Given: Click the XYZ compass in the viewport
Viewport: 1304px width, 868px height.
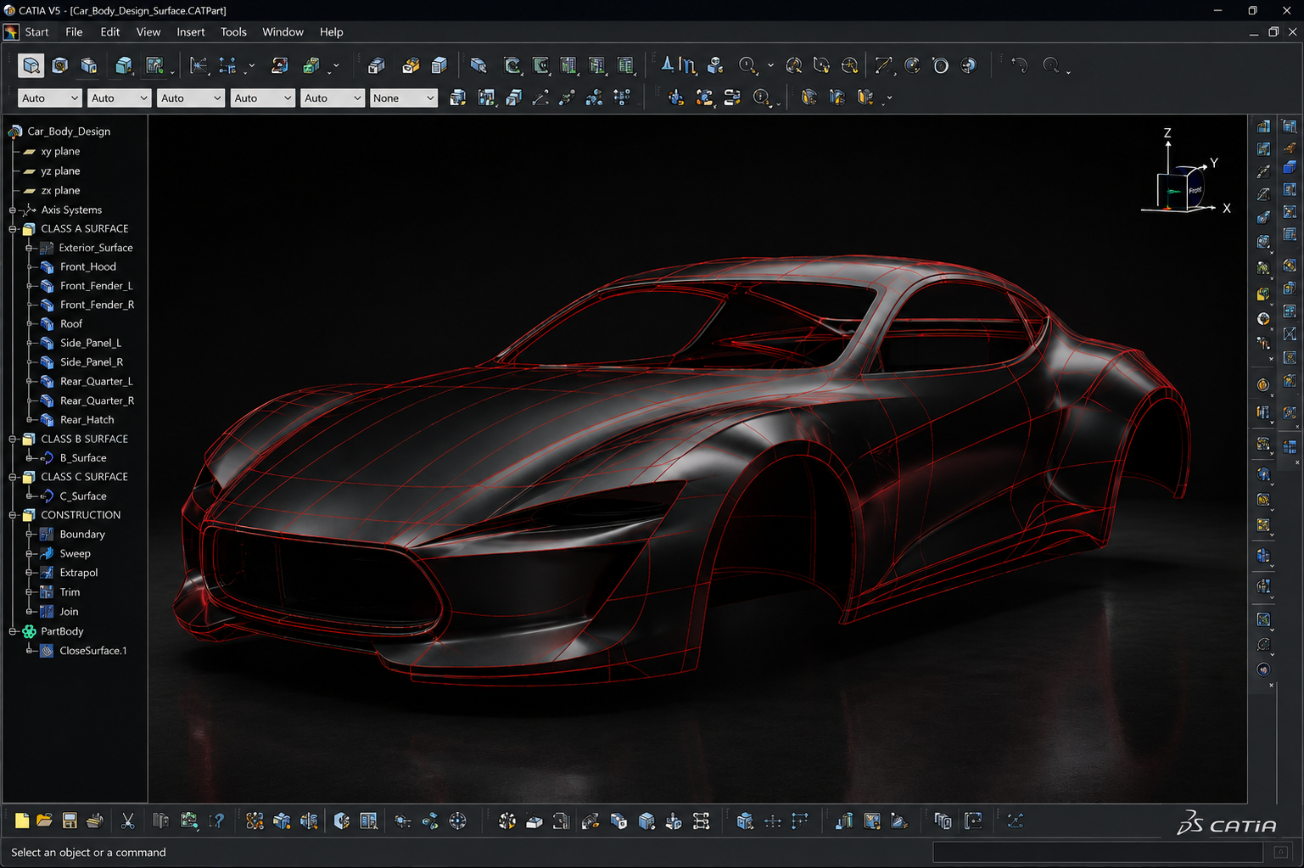Looking at the screenshot, I should [x=1186, y=172].
